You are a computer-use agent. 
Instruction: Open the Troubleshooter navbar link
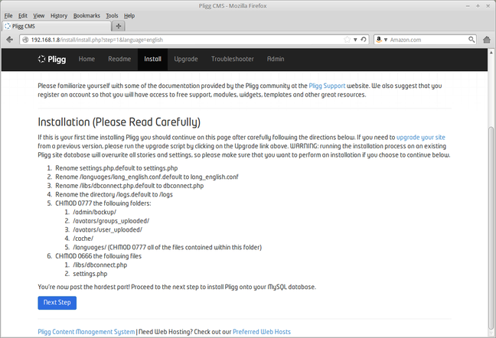233,59
